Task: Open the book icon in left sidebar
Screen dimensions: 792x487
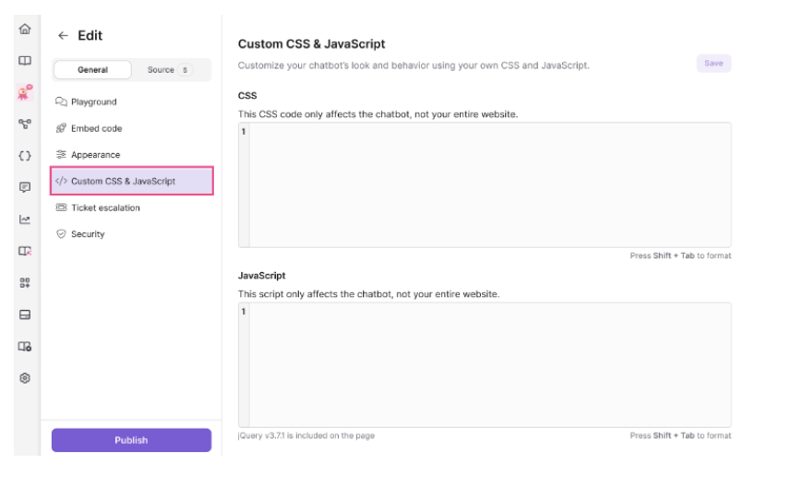Action: (x=26, y=61)
